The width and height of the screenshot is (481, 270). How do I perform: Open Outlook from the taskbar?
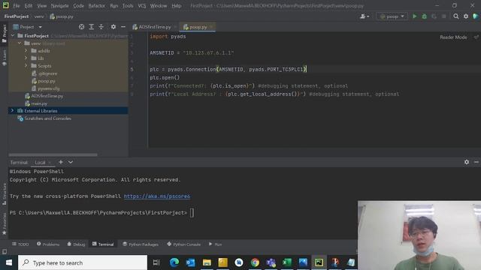click(x=190, y=262)
